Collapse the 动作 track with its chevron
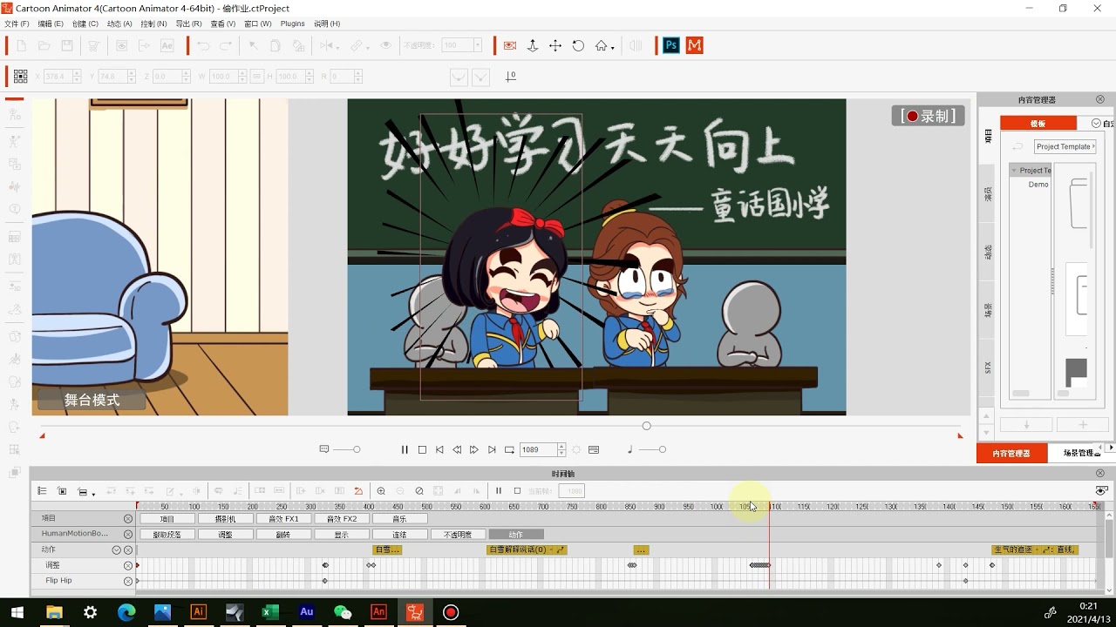The width and height of the screenshot is (1116, 627). (x=116, y=550)
